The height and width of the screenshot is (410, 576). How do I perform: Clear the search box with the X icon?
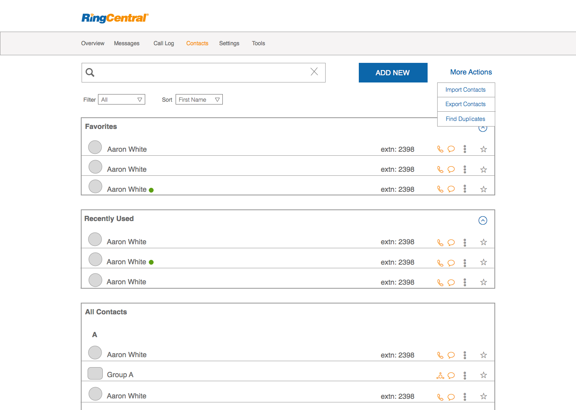[x=314, y=72]
